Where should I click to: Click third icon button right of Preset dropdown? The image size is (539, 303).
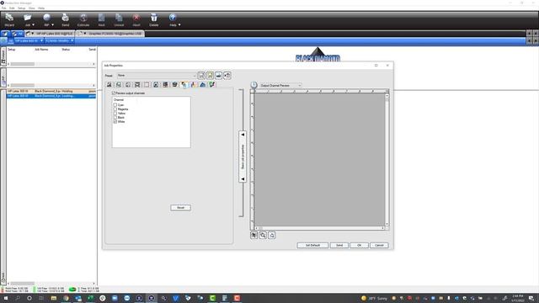[x=219, y=75]
